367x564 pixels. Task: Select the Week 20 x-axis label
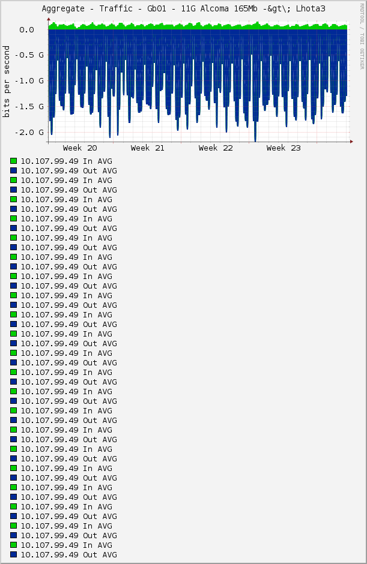tap(80, 148)
